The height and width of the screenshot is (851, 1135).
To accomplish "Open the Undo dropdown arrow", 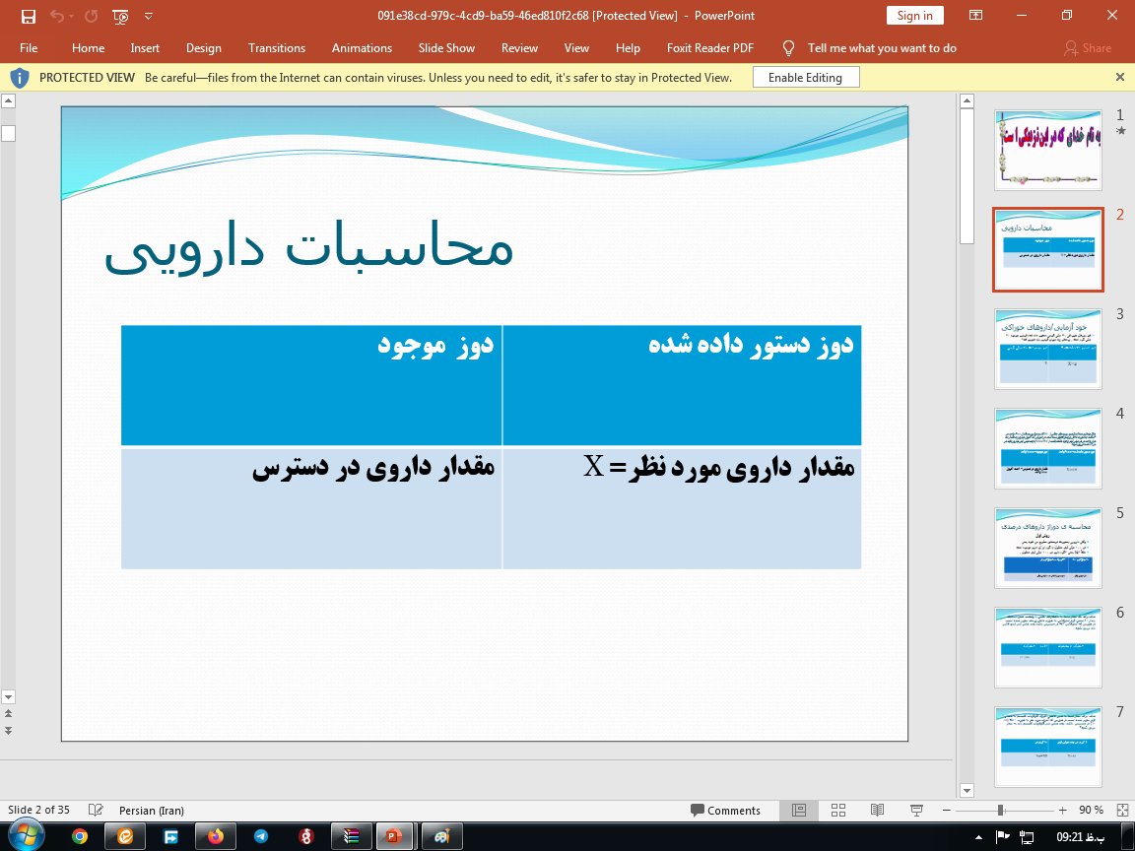I will (70, 16).
